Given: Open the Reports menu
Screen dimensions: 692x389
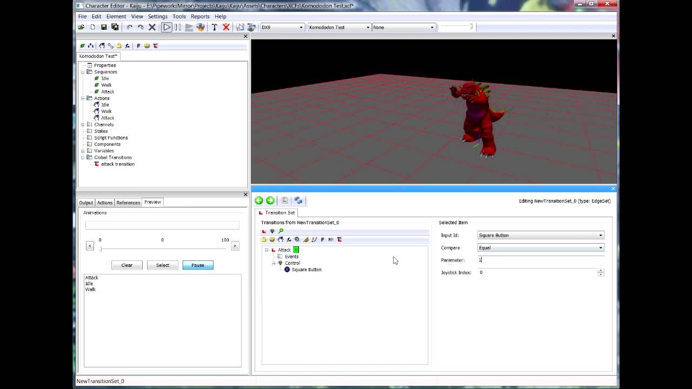Looking at the screenshot, I should (x=200, y=17).
